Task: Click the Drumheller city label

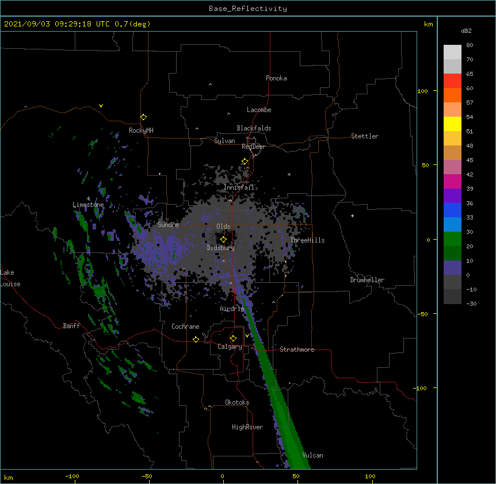Action: 367,280
